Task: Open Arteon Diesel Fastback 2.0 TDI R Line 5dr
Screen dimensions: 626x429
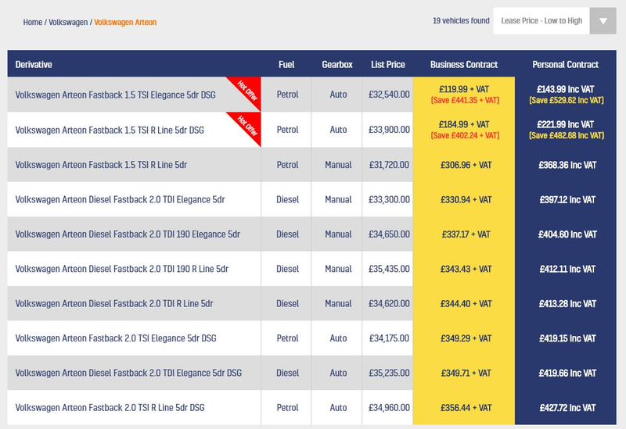Action: point(114,303)
